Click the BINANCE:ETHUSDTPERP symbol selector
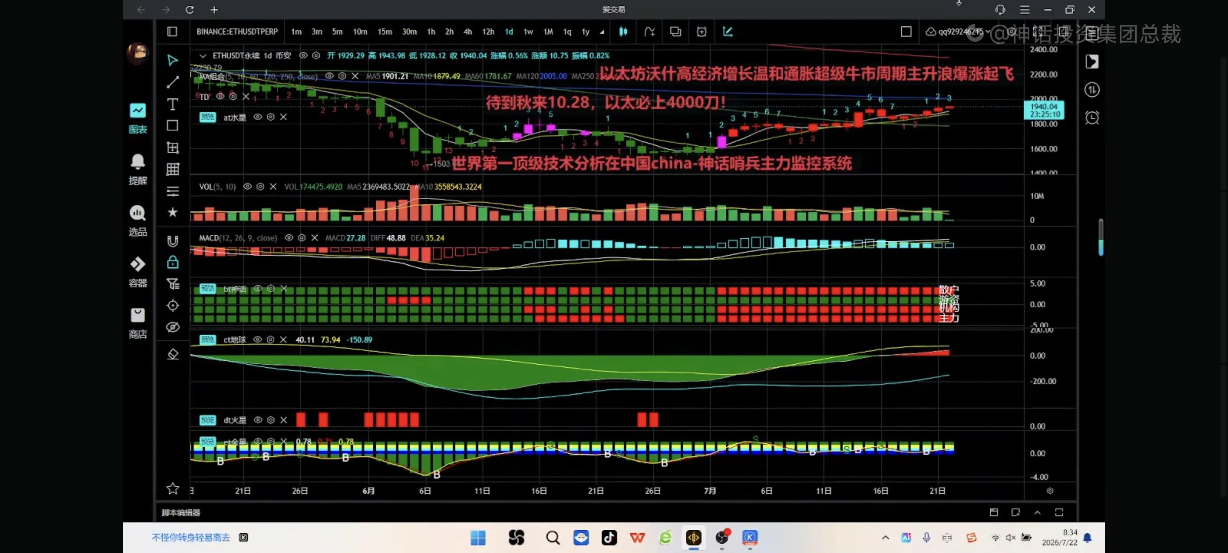1228x553 pixels. click(237, 32)
